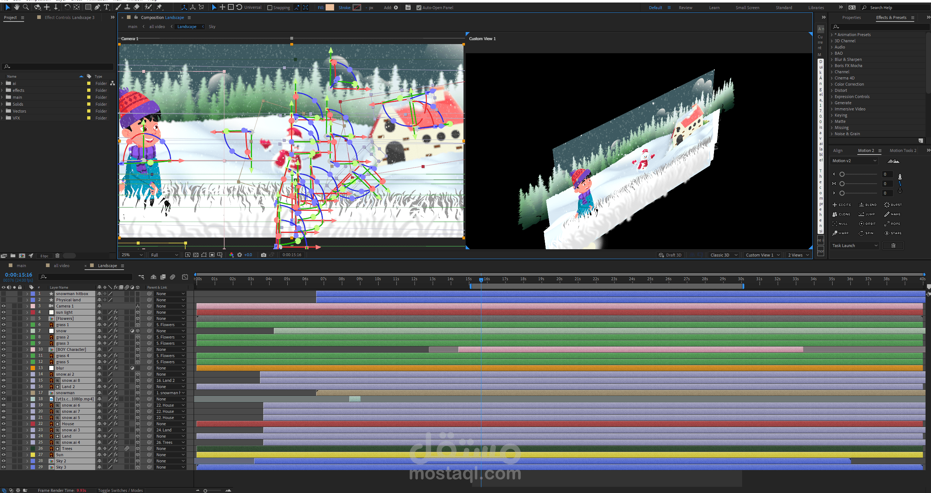931x493 pixels.
Task: Open the all video timeline tab
Action: [x=61, y=266]
